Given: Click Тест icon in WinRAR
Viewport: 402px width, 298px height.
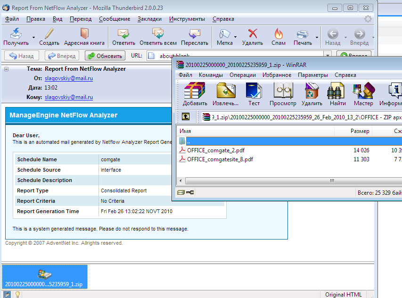Looking at the screenshot, I should pos(254,94).
